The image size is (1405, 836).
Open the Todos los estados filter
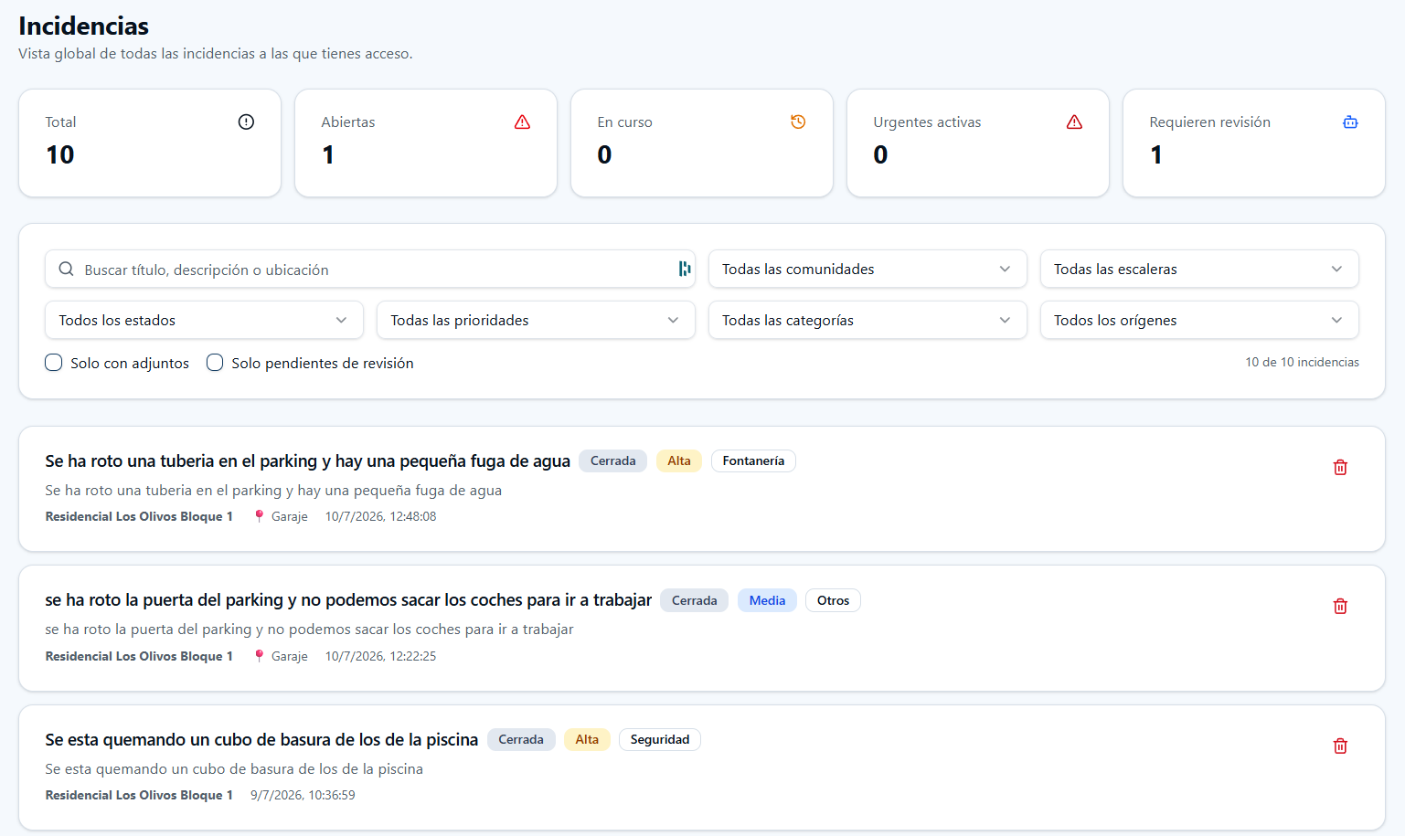(x=204, y=320)
